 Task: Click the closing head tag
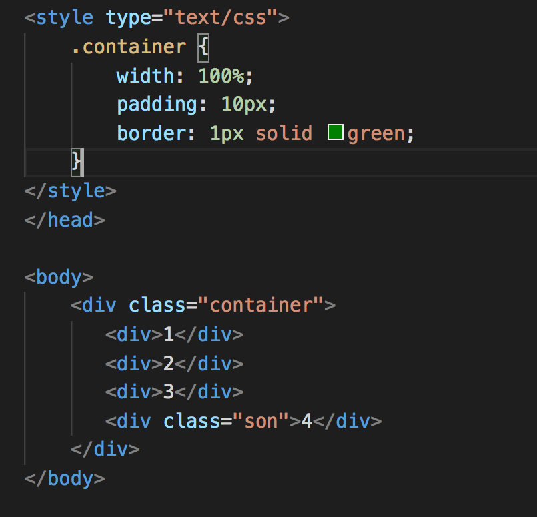point(65,220)
